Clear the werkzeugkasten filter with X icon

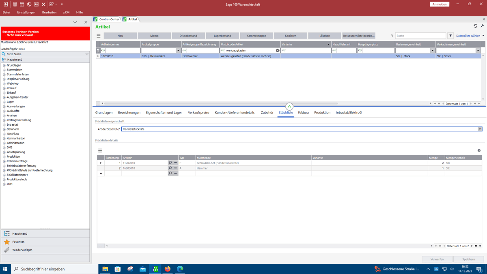click(278, 51)
